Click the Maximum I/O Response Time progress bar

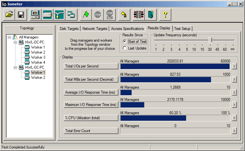[175, 105]
